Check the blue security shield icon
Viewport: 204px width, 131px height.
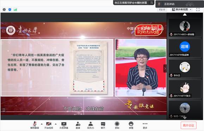click(10, 9)
